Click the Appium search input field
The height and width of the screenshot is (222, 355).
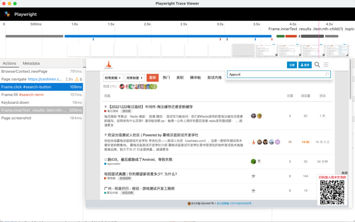coord(278,74)
